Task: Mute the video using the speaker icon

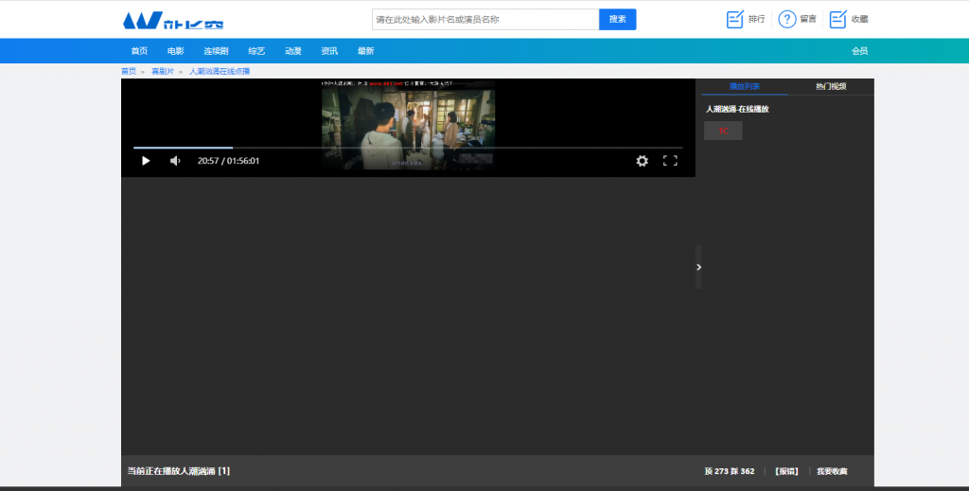Action: coord(175,161)
